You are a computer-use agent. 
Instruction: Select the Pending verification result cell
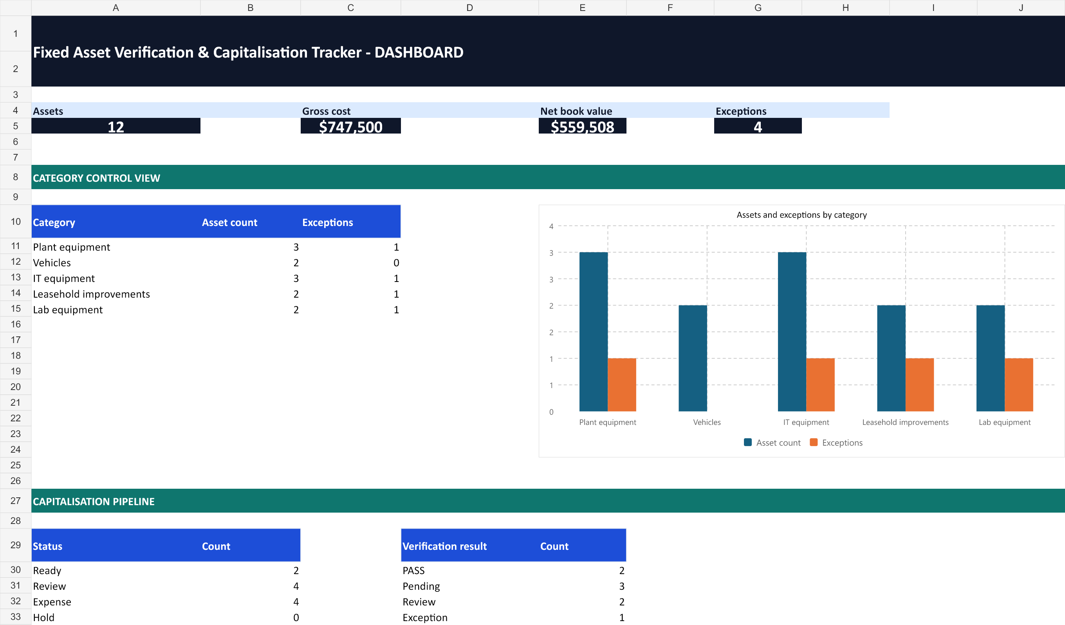click(x=469, y=586)
